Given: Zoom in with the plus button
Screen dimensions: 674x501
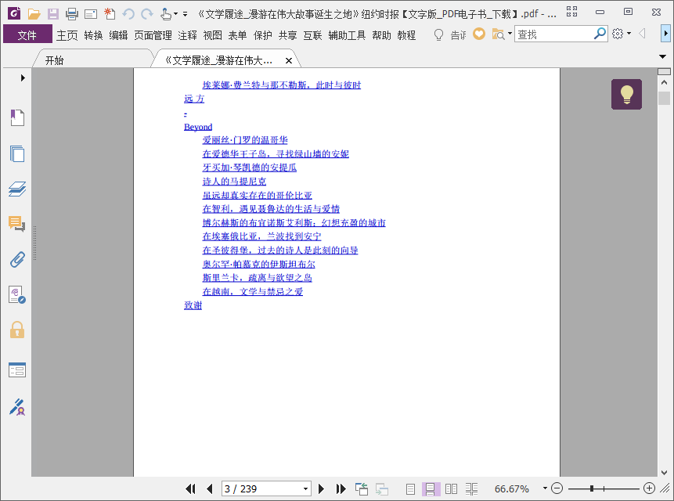Looking at the screenshot, I should point(649,488).
